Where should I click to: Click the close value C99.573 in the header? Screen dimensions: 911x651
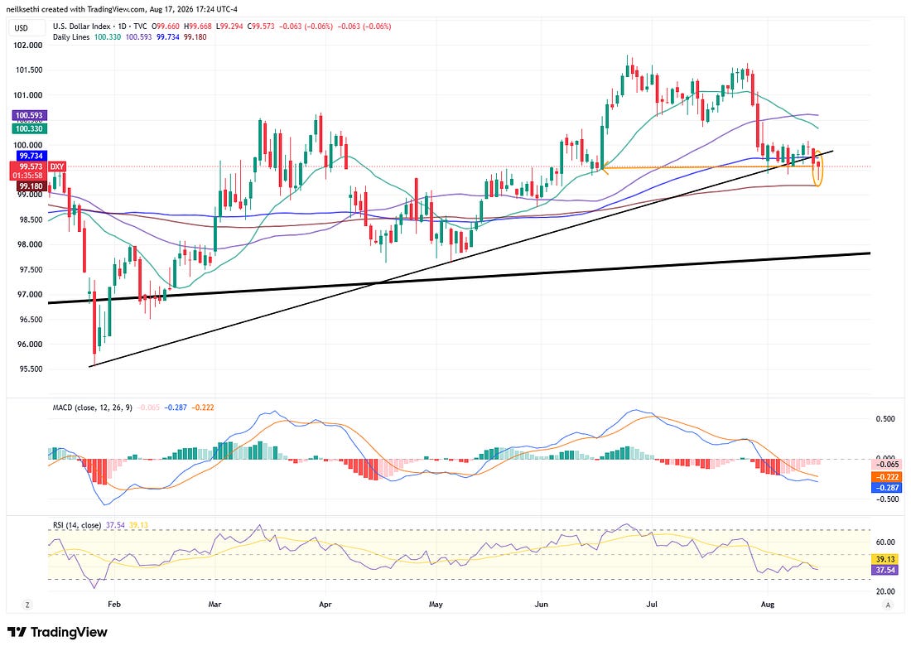(260, 27)
